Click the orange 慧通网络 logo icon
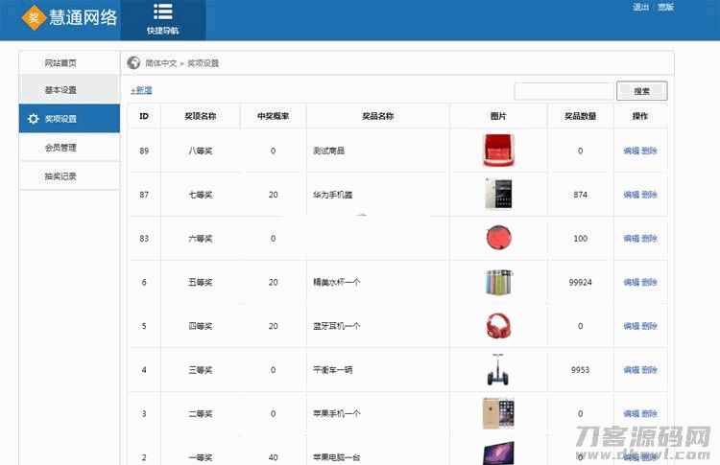Image resolution: width=720 pixels, height=465 pixels. (35, 17)
